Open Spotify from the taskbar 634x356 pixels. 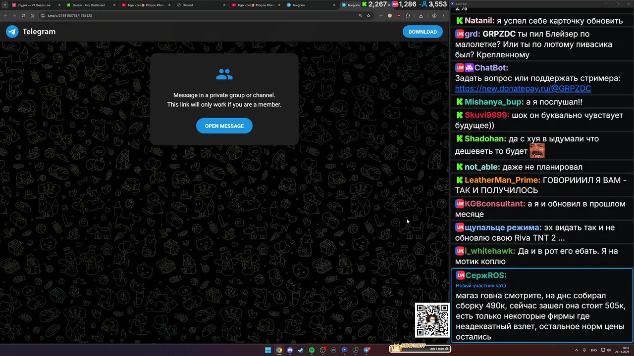(312, 350)
